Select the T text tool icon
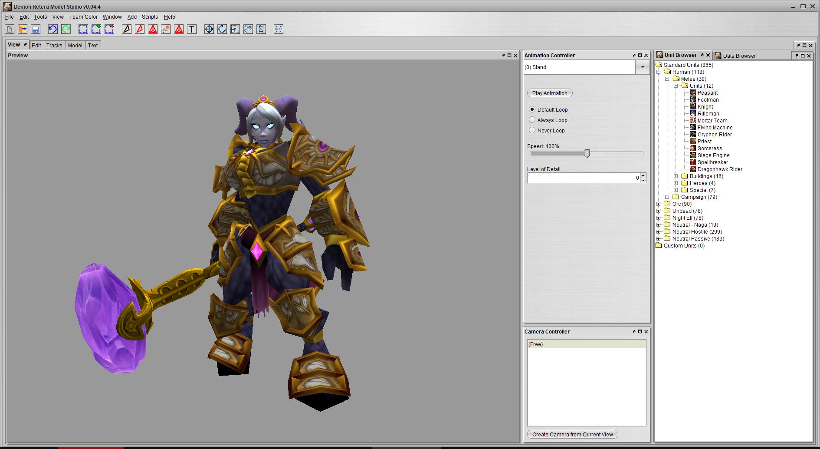 (192, 29)
